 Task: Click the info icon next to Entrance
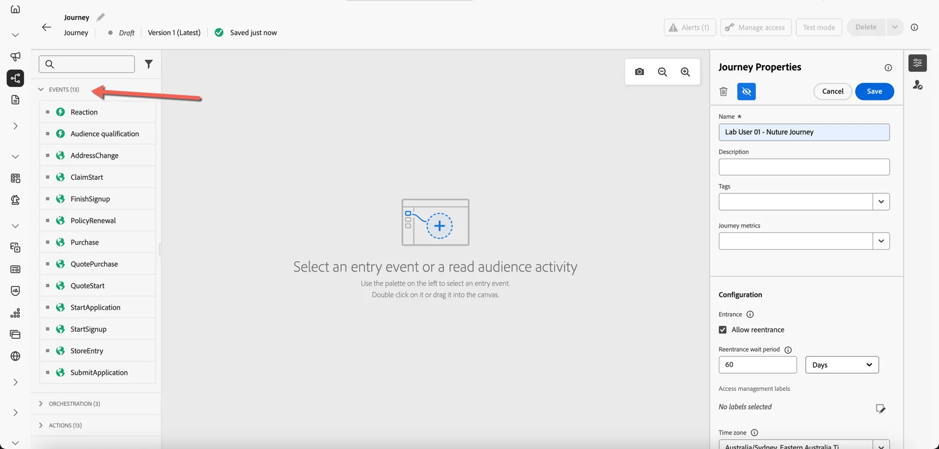click(750, 314)
